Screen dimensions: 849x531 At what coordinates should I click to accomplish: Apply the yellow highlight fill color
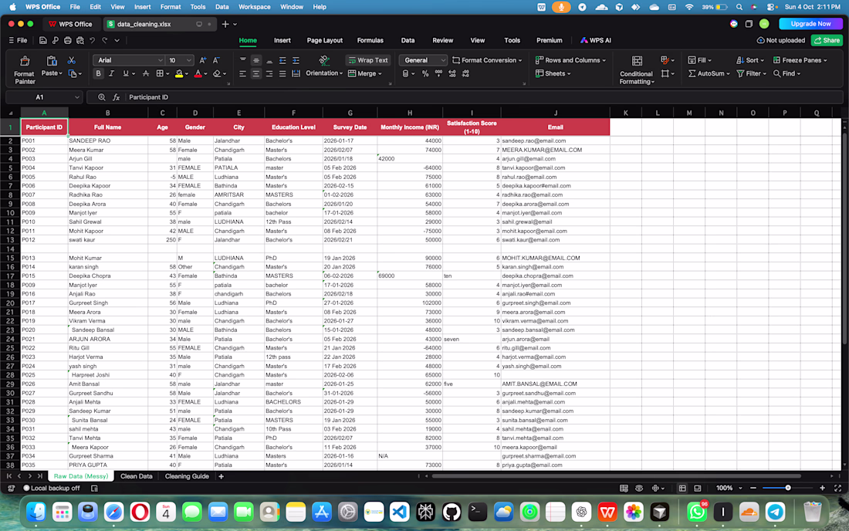coord(179,73)
